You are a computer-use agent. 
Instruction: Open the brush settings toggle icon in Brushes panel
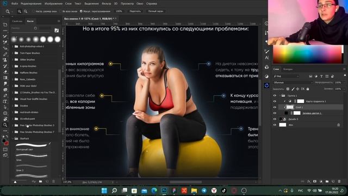[57, 30]
